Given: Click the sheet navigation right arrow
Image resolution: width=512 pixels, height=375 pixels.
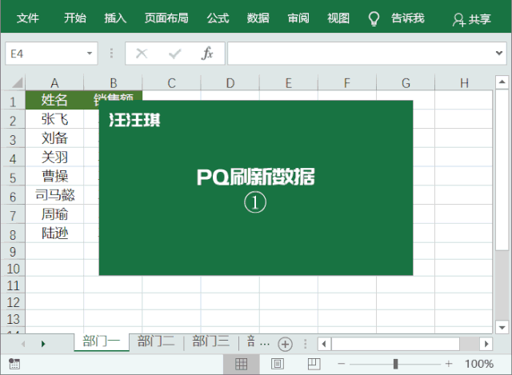Looking at the screenshot, I should tap(43, 344).
